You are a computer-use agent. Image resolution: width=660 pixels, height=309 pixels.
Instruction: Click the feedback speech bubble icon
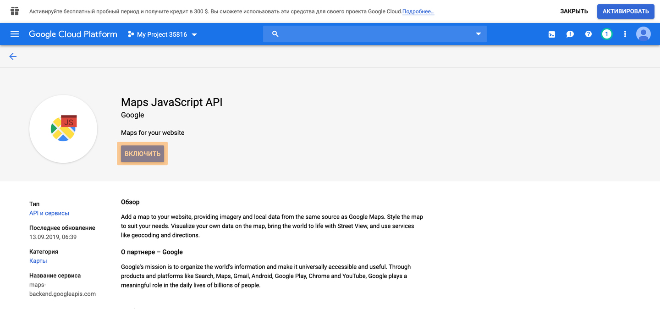[x=570, y=34]
